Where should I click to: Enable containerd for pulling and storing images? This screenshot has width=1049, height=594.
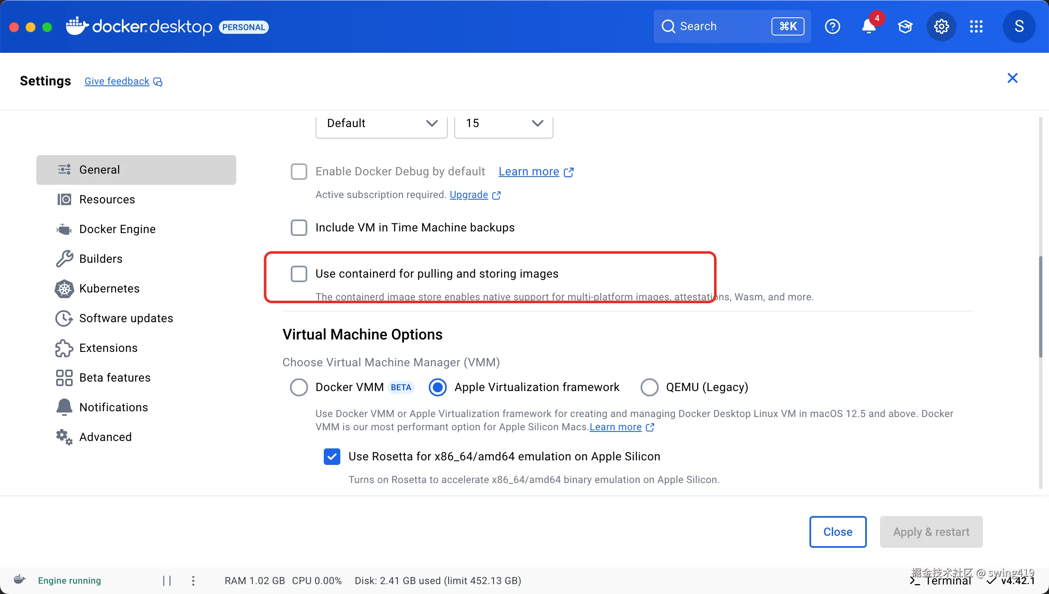click(x=299, y=274)
